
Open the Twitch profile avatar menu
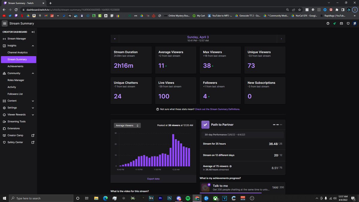click(x=355, y=23)
